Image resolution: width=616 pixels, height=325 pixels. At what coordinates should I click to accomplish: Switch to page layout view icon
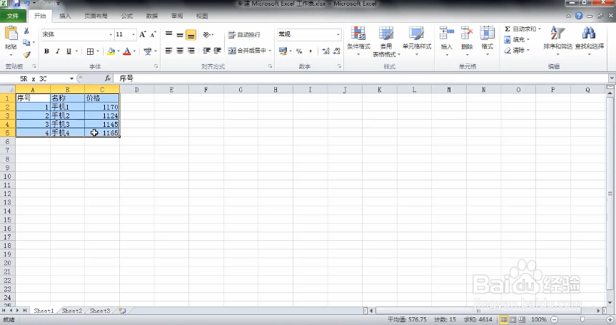(x=513, y=319)
